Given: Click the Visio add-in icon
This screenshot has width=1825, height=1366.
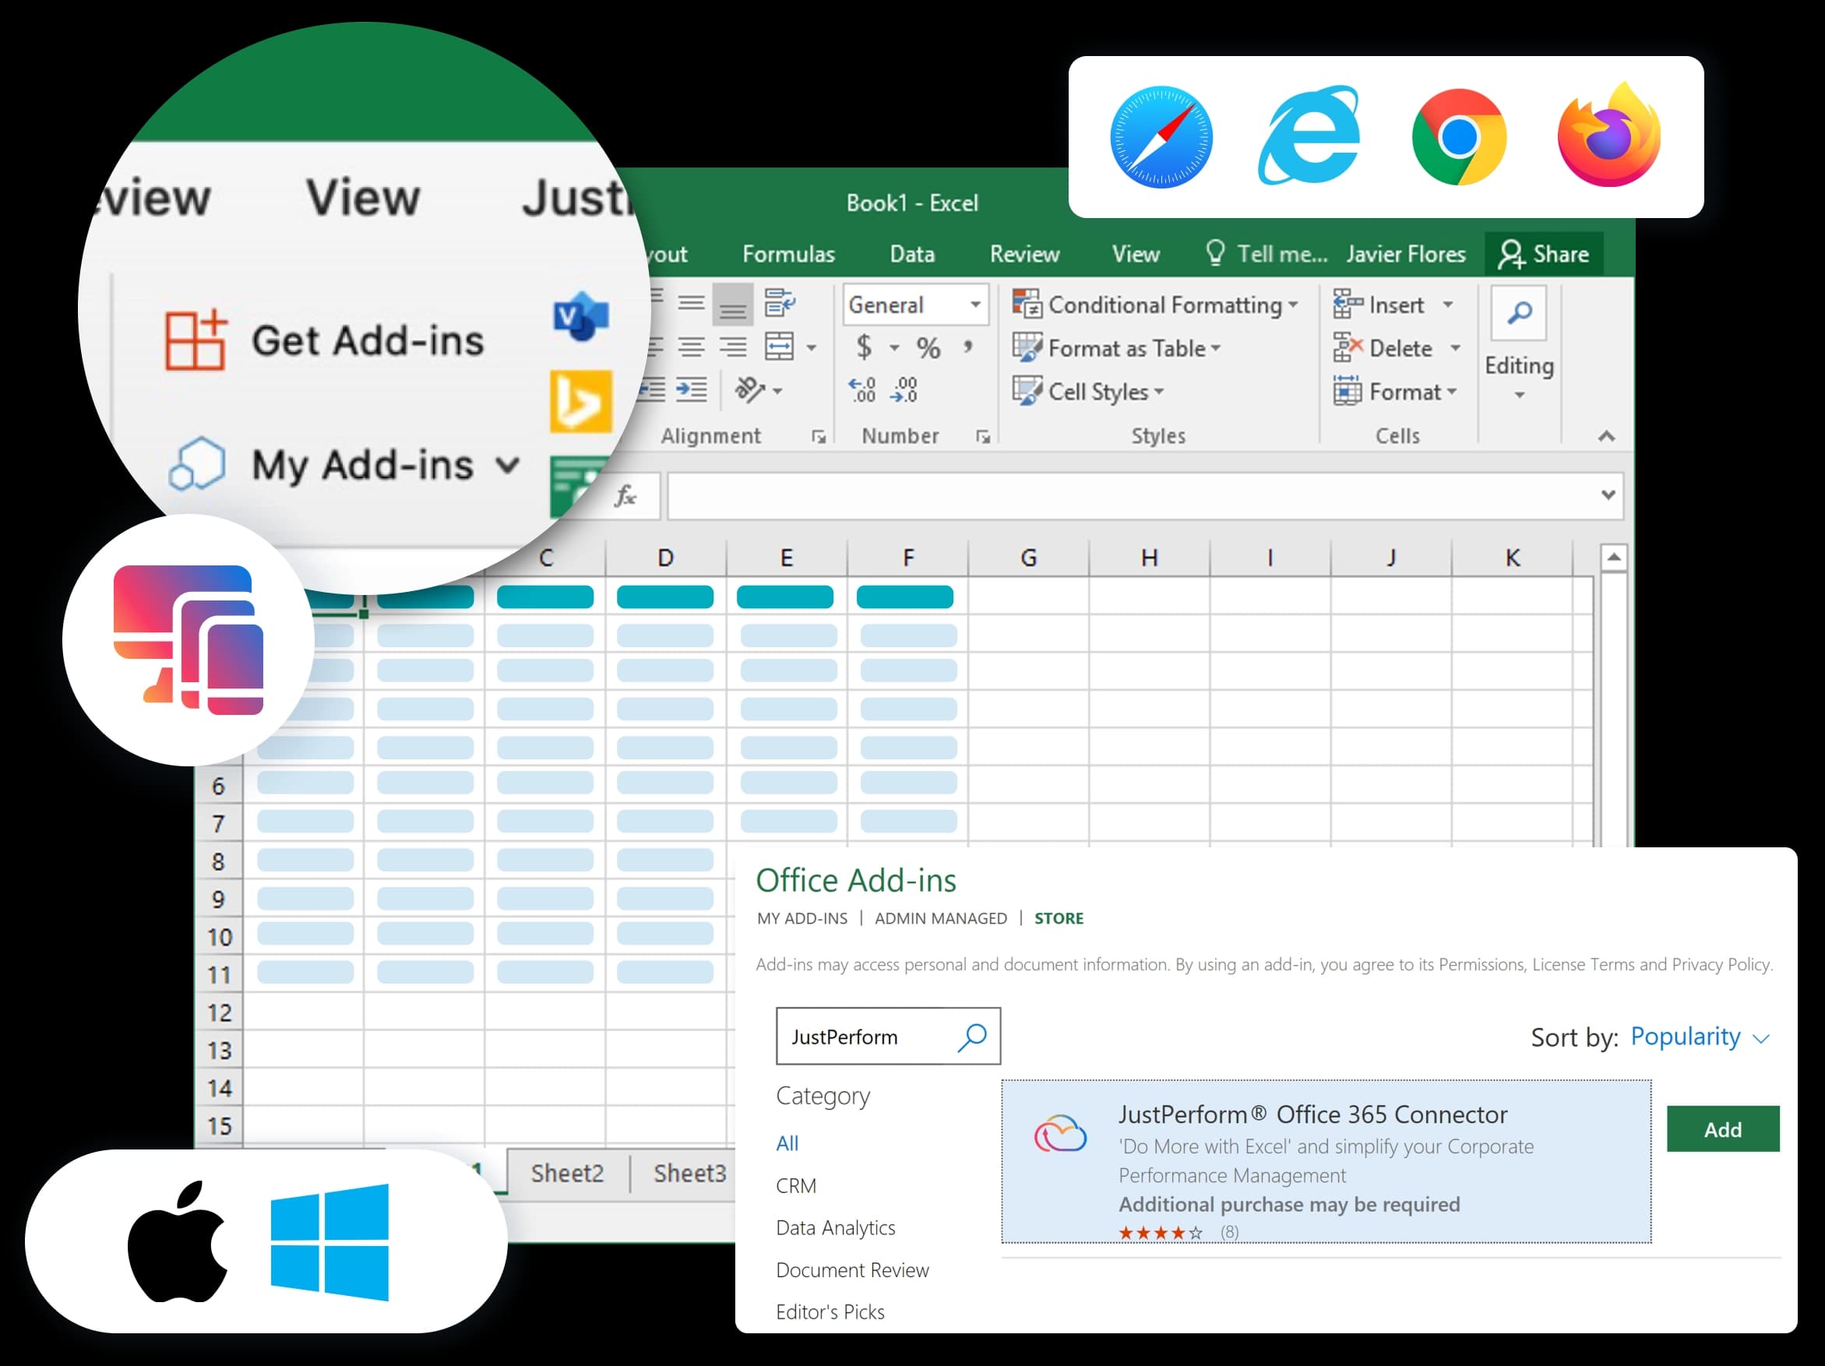Looking at the screenshot, I should (x=581, y=316).
